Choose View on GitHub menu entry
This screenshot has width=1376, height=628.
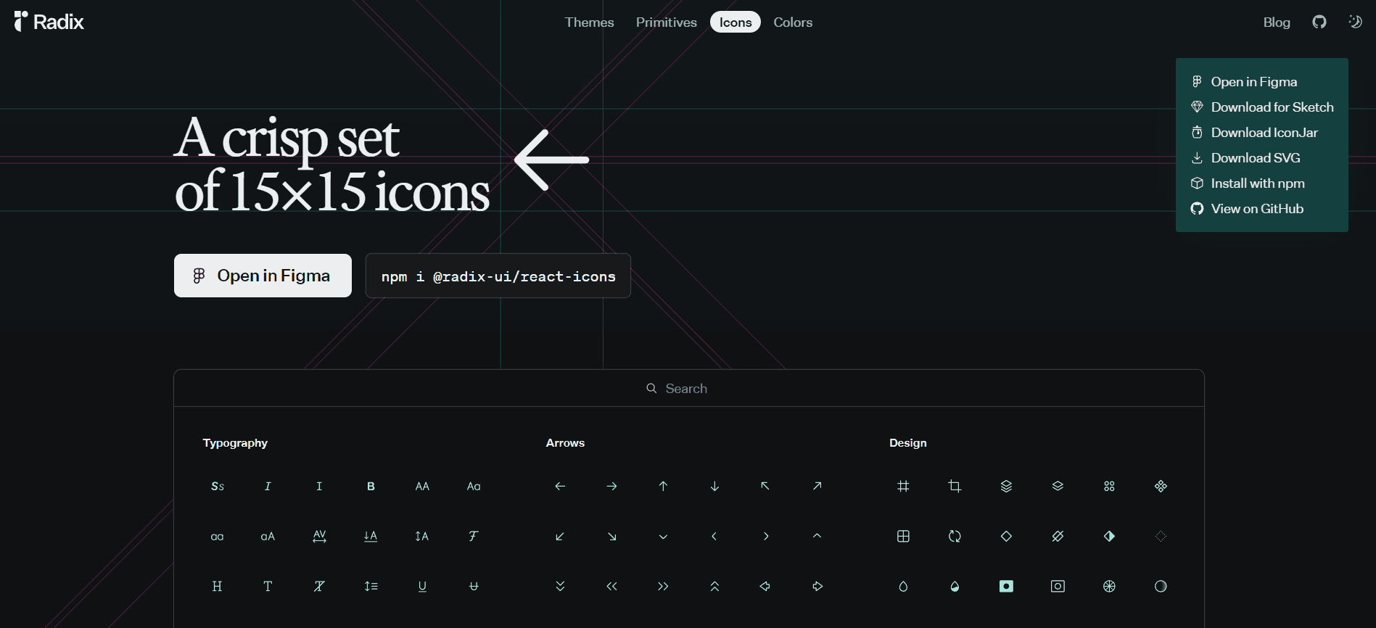pos(1261,209)
